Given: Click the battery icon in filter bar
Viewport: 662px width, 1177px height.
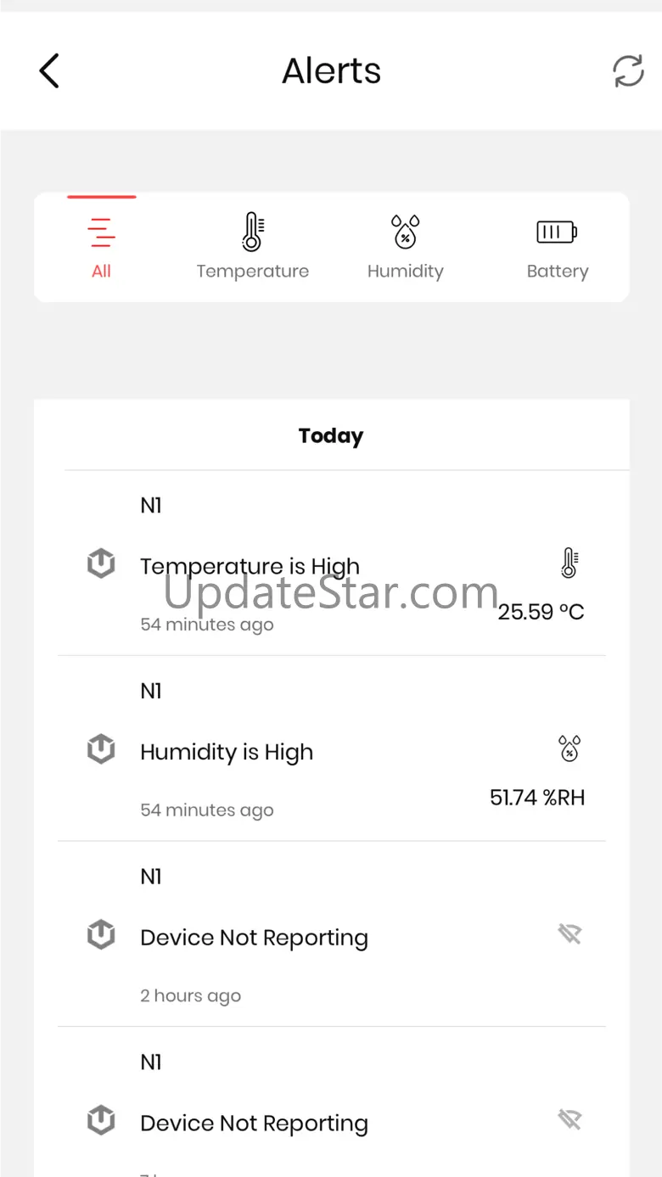Looking at the screenshot, I should point(557,232).
